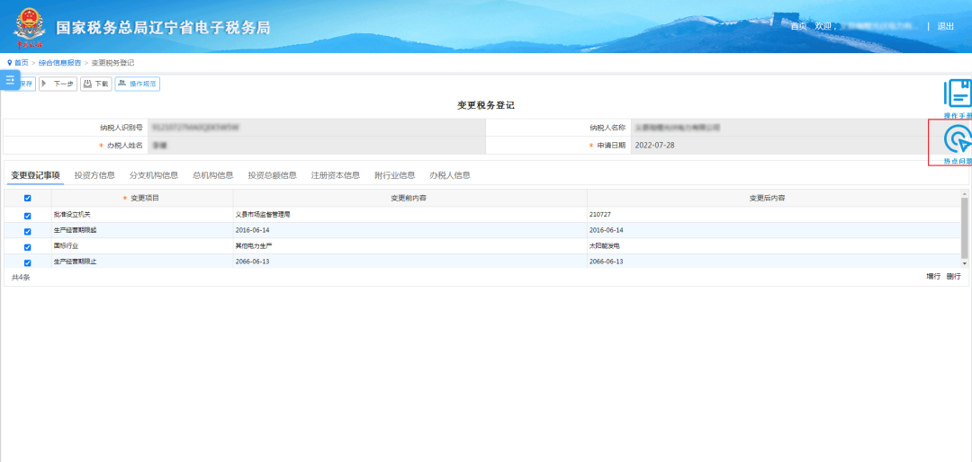Uncheck the 批准设立机关 row checkbox
The height and width of the screenshot is (462, 972).
27,216
